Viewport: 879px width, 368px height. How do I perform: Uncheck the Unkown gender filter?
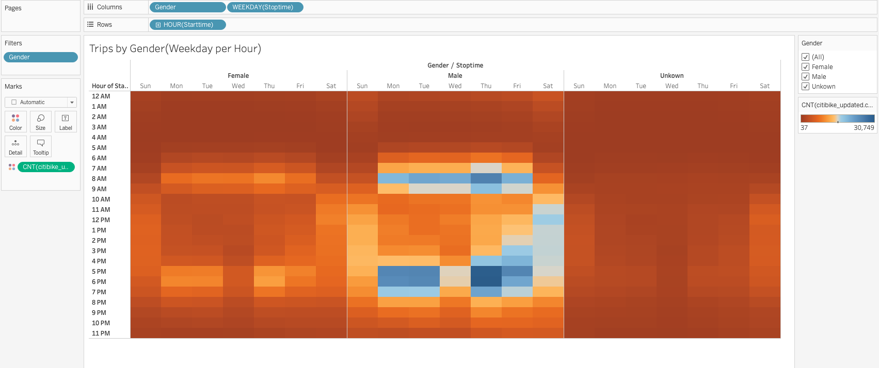(x=805, y=87)
